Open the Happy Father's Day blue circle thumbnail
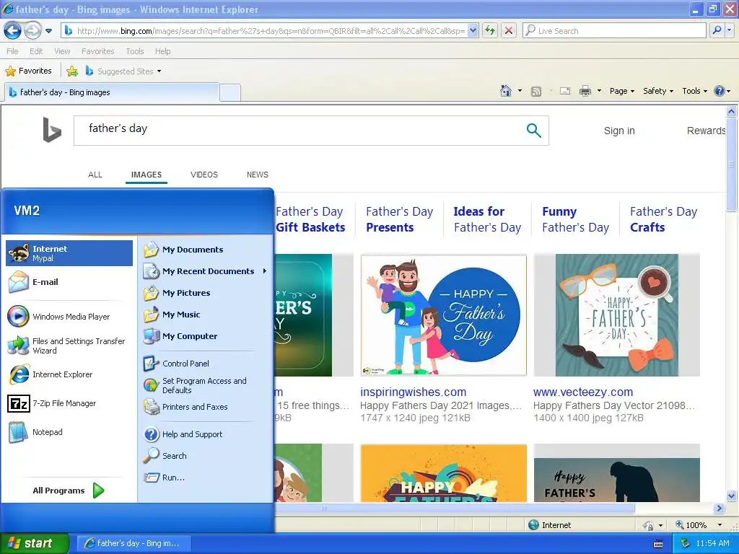Viewport: 739px width, 554px height. pos(444,315)
